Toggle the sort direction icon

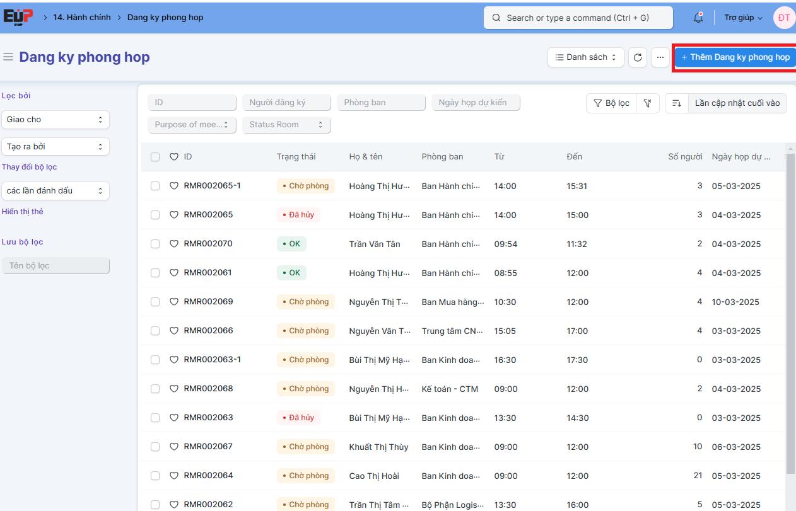(677, 103)
